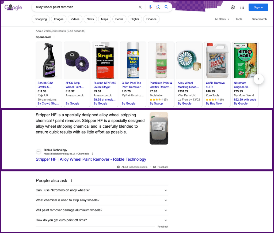The height and width of the screenshot is (233, 274).
Task: Click the By Crowd Sho… link
Action: pyautogui.click(x=48, y=104)
